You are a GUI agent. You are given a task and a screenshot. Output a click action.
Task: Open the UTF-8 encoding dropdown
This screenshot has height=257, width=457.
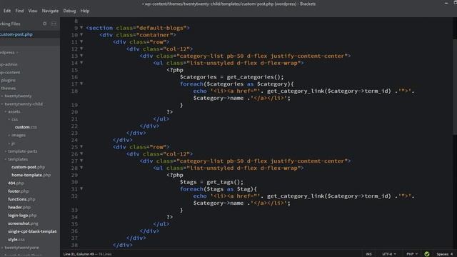389,254
